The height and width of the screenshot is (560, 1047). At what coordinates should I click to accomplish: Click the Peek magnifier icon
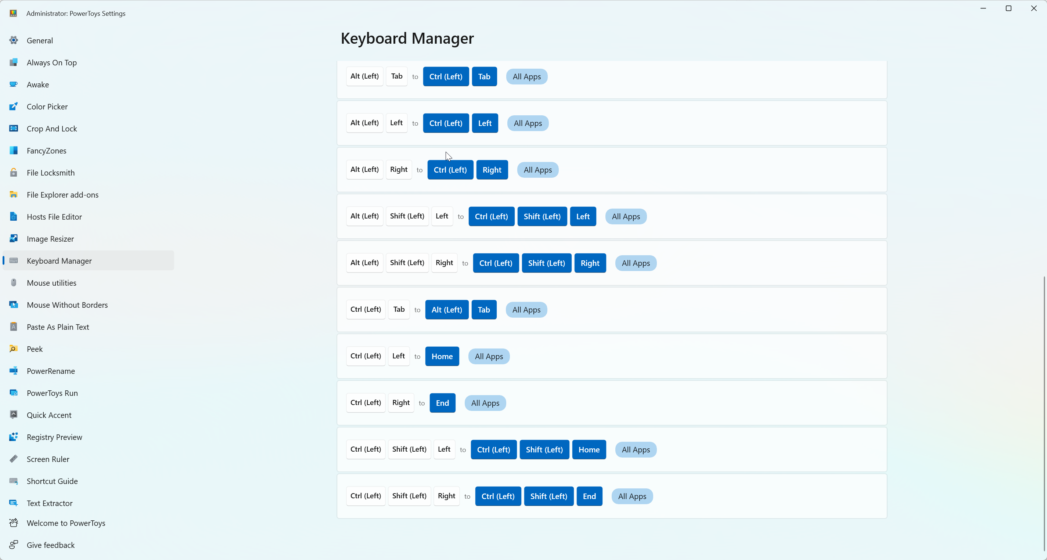point(14,349)
